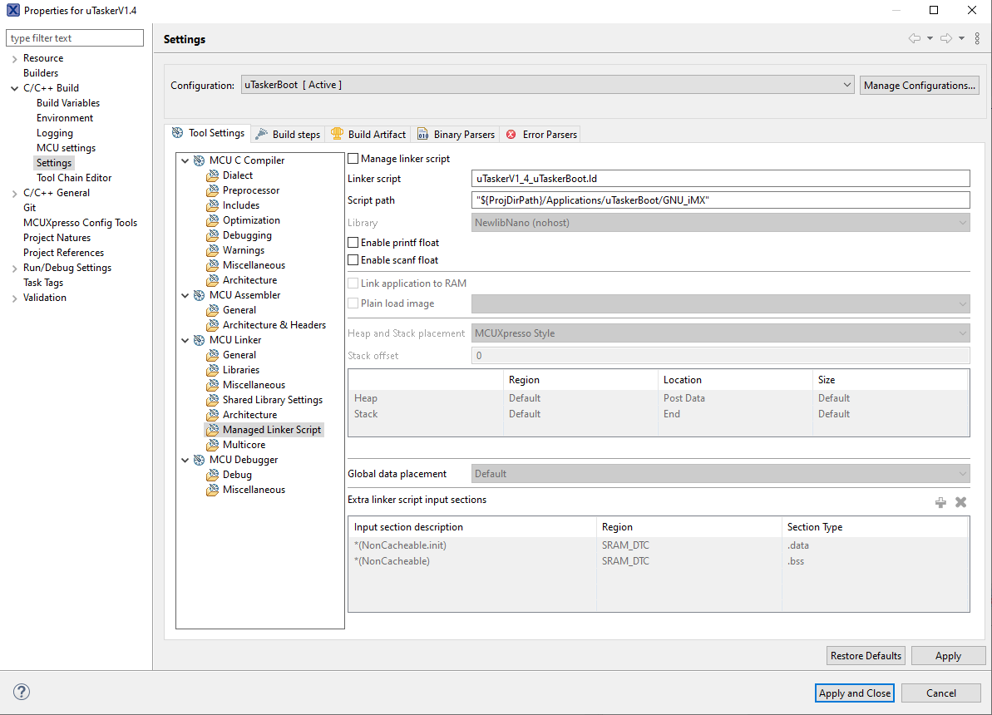992x715 pixels.
Task: Remove the selected extra linker input section
Action: [960, 502]
